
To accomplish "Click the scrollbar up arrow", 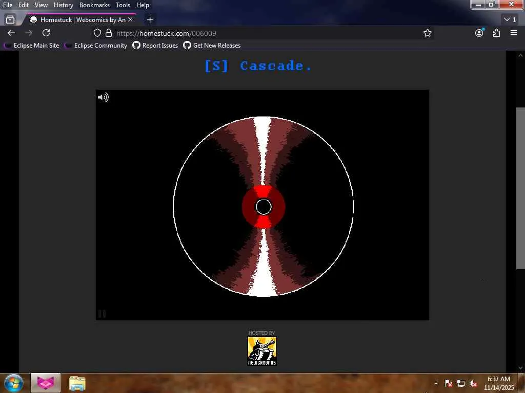I will tap(520, 55).
